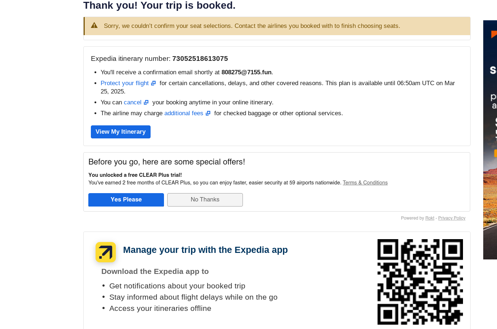Click the warning triangle icon in the seat alert

pyautogui.click(x=94, y=25)
